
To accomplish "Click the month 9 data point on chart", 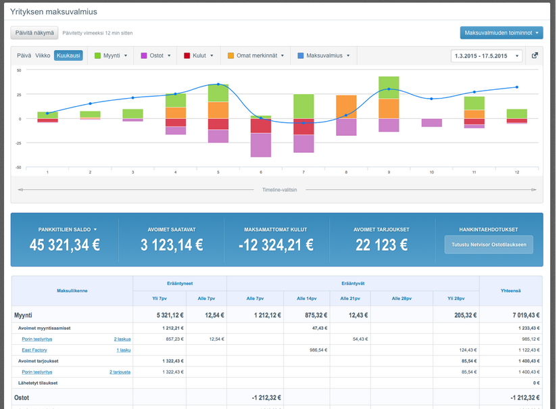I will click(389, 89).
